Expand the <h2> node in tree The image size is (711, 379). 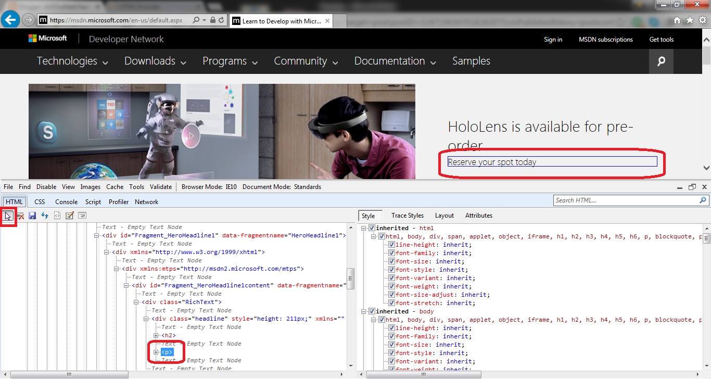coord(156,336)
